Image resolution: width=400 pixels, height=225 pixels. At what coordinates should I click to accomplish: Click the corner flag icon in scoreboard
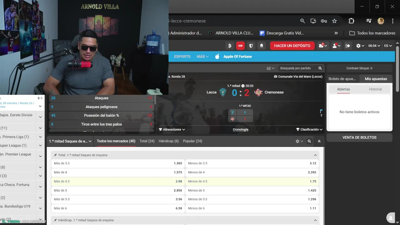tap(321, 111)
